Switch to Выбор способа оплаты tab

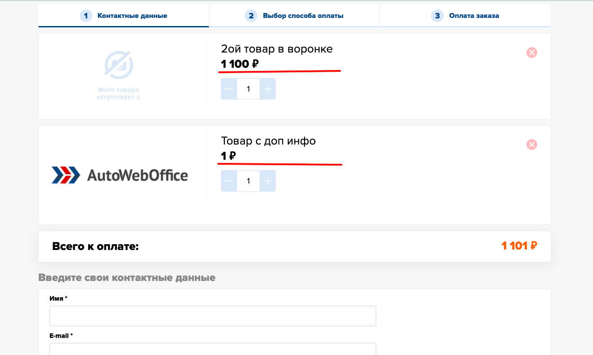[x=294, y=16]
